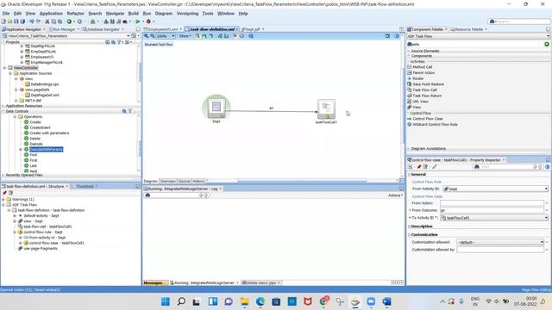Click the New file toolbar icon
The image size is (552, 310).
pyautogui.click(x=3, y=22)
